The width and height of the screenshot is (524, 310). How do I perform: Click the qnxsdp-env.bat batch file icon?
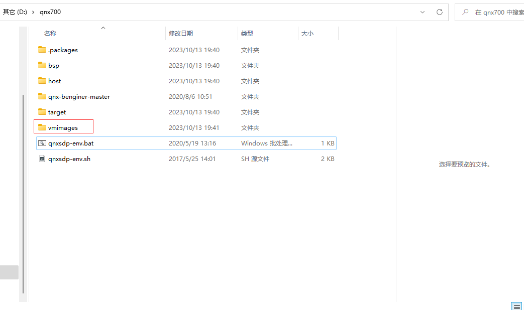(42, 143)
